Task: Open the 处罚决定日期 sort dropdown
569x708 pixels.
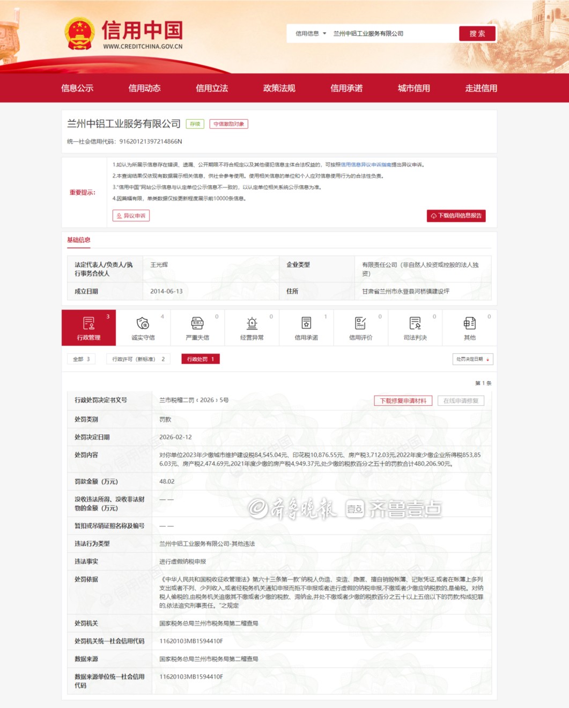Action: coord(472,359)
